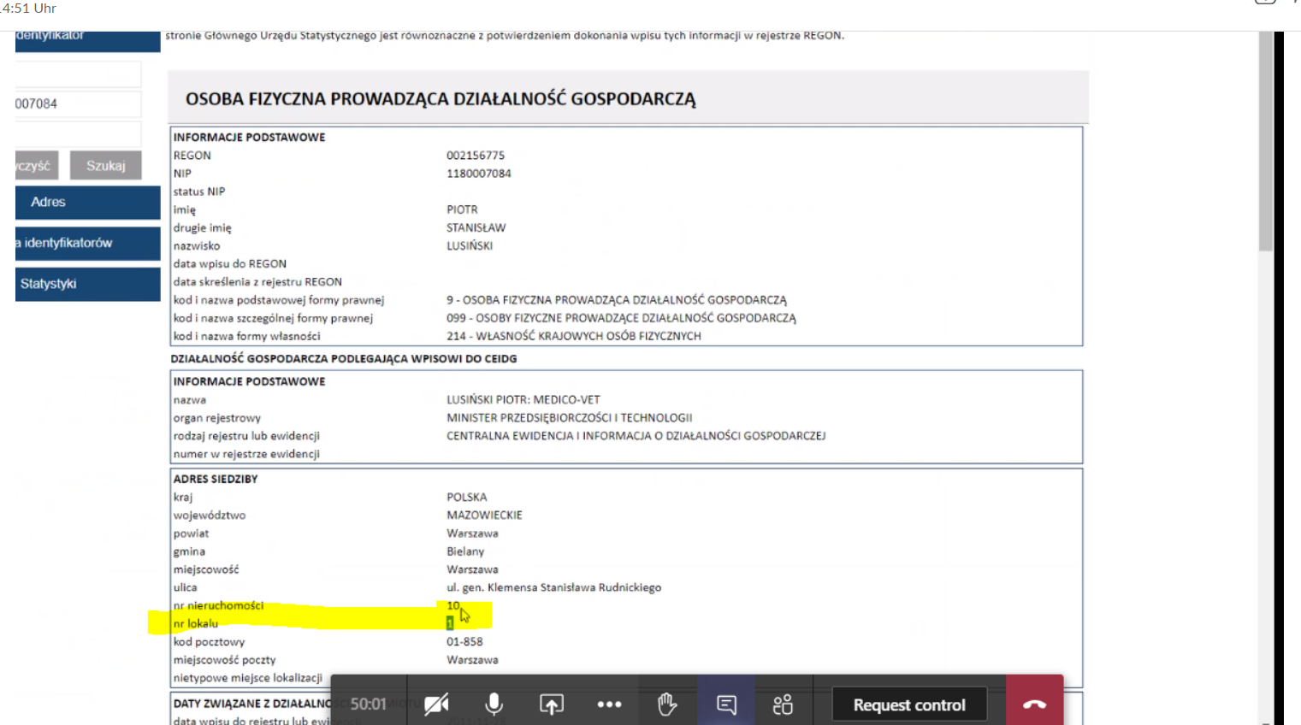Raise your hand in the meeting
The height and width of the screenshot is (725, 1301).
(667, 704)
